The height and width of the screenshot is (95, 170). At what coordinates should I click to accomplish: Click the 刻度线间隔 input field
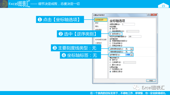point(128,24)
